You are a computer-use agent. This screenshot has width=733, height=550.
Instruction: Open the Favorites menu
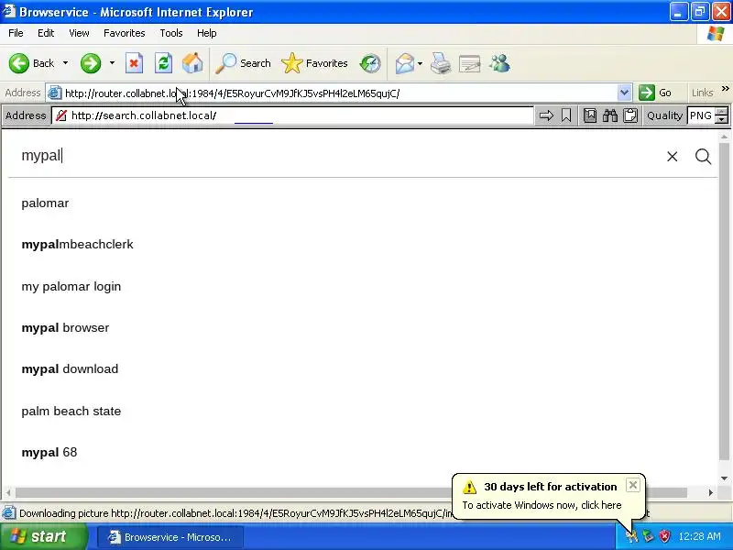(x=125, y=33)
